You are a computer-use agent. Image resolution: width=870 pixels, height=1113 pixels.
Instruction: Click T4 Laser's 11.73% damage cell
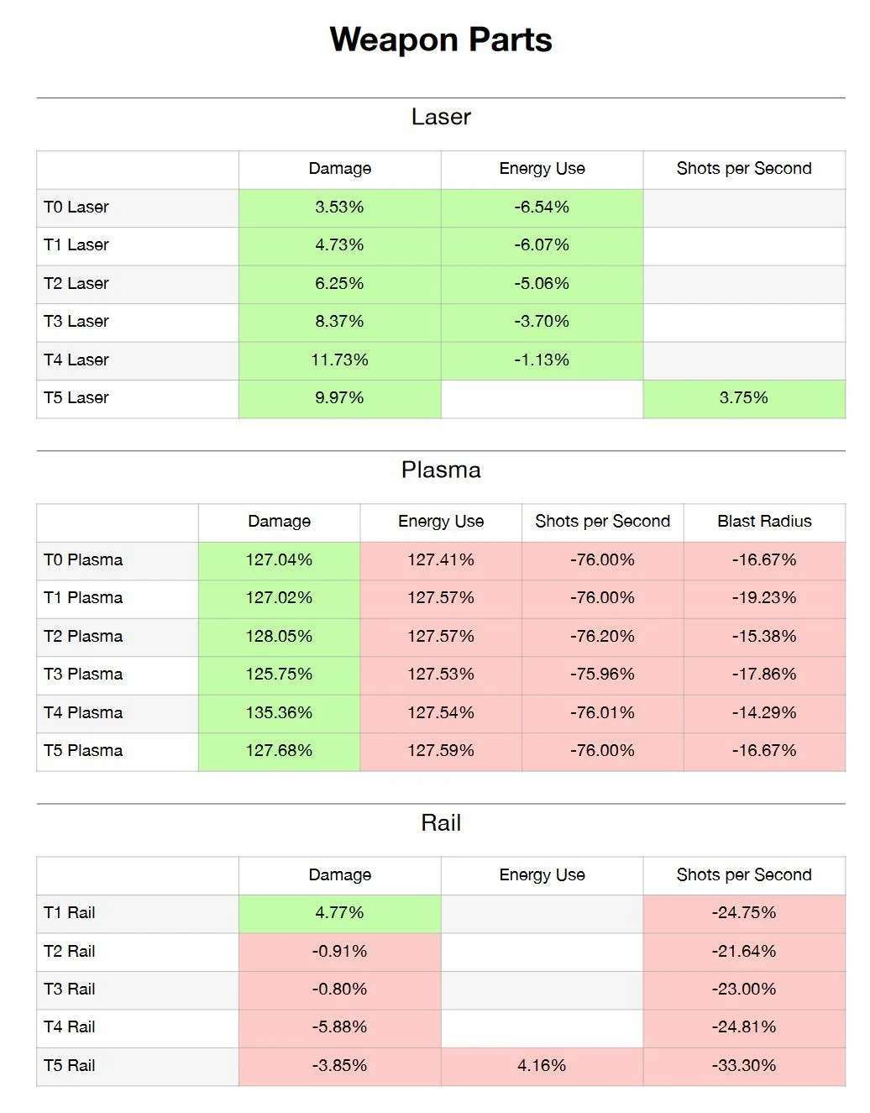[339, 360]
